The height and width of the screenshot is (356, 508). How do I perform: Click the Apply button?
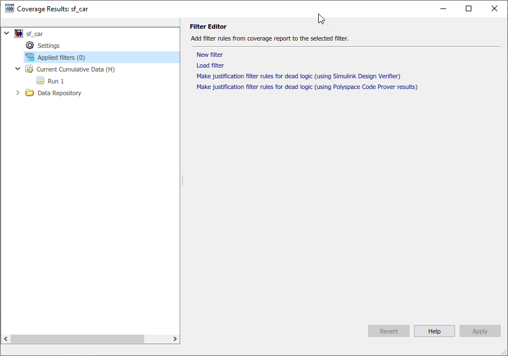[479, 331]
